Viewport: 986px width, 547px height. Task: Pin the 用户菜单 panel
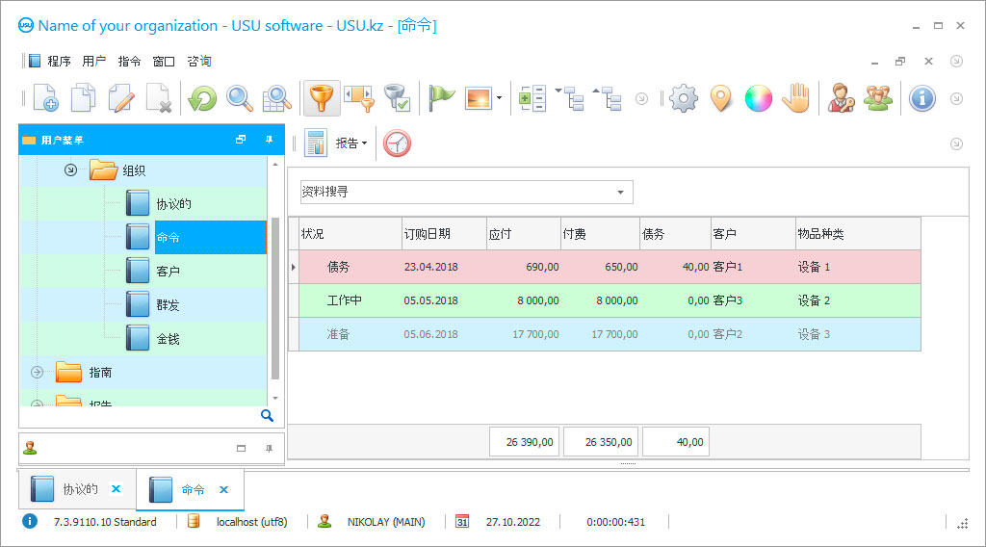[269, 140]
